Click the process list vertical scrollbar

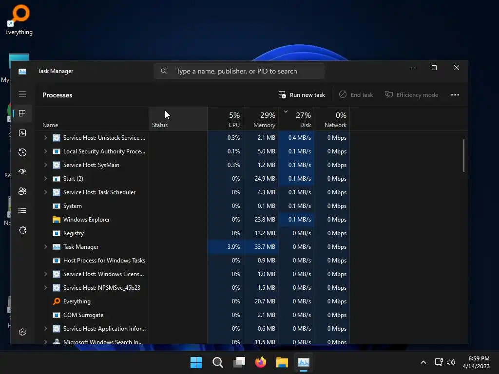464,155
